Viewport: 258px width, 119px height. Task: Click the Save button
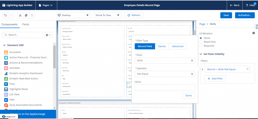226,15
